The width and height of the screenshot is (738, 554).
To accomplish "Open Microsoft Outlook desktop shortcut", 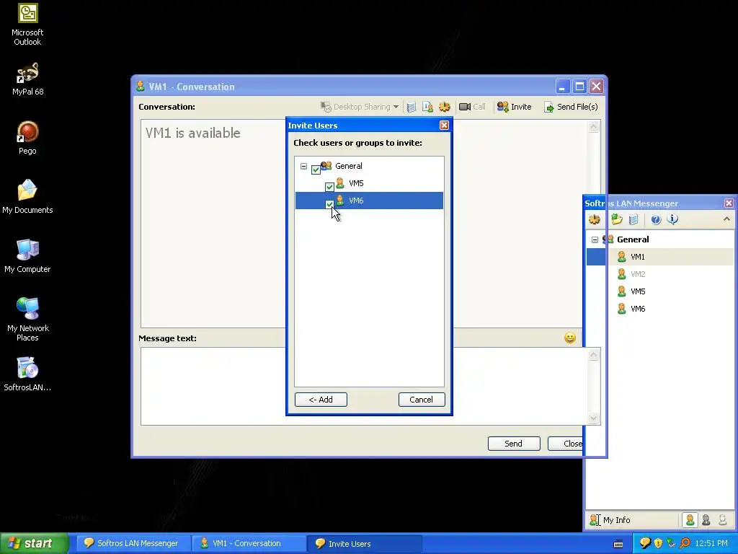I will click(x=27, y=24).
